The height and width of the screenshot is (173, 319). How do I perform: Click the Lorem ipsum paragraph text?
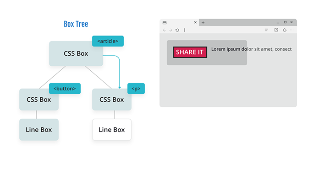click(x=251, y=49)
